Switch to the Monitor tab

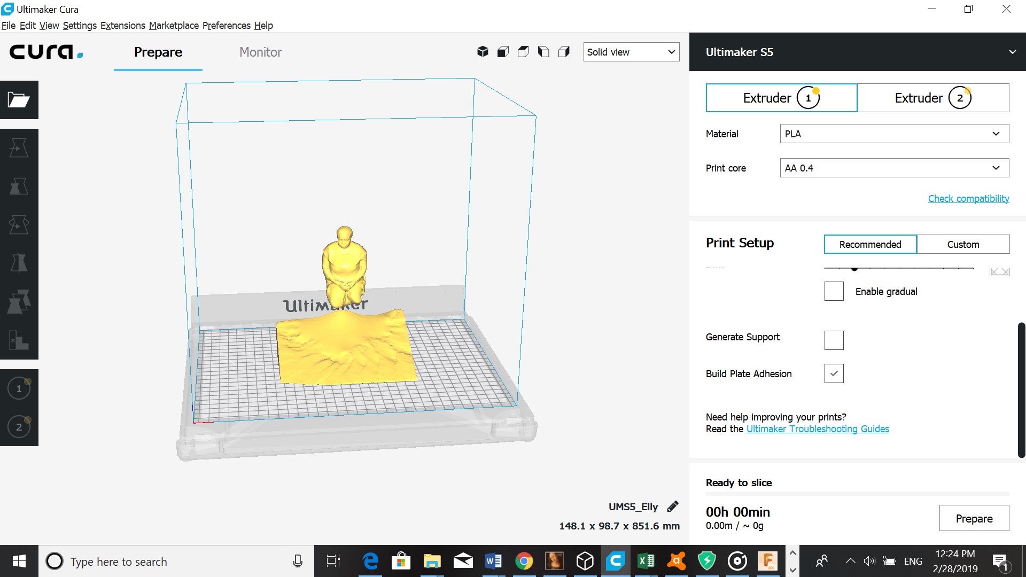click(x=260, y=52)
